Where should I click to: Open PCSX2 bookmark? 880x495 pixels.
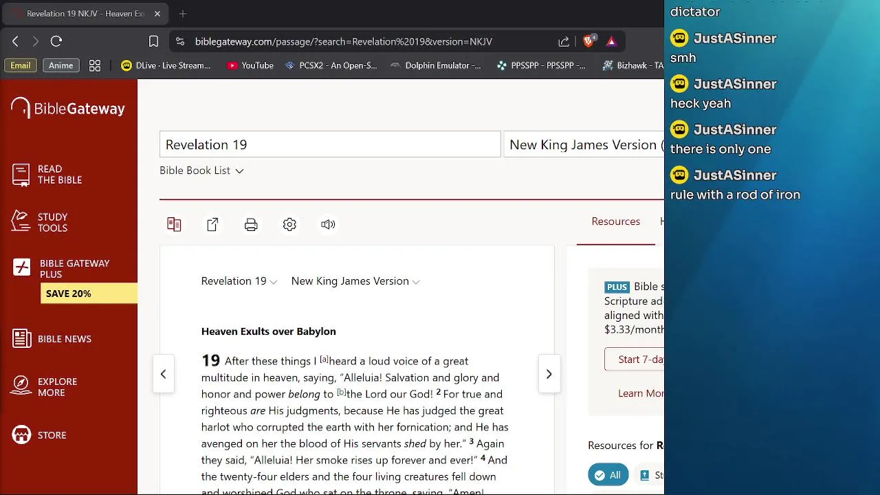tap(331, 65)
